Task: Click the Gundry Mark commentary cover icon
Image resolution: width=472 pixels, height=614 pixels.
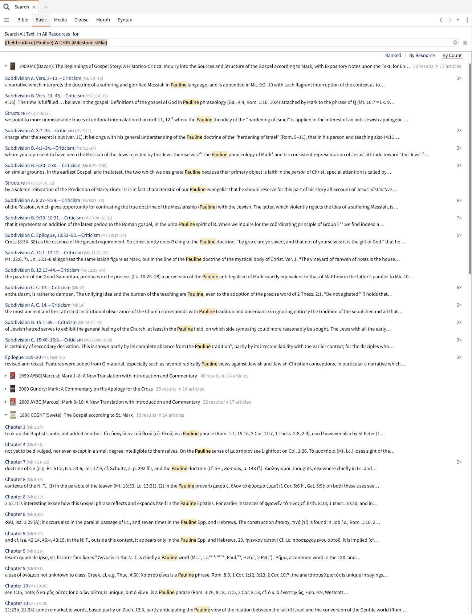Action: coord(13,389)
